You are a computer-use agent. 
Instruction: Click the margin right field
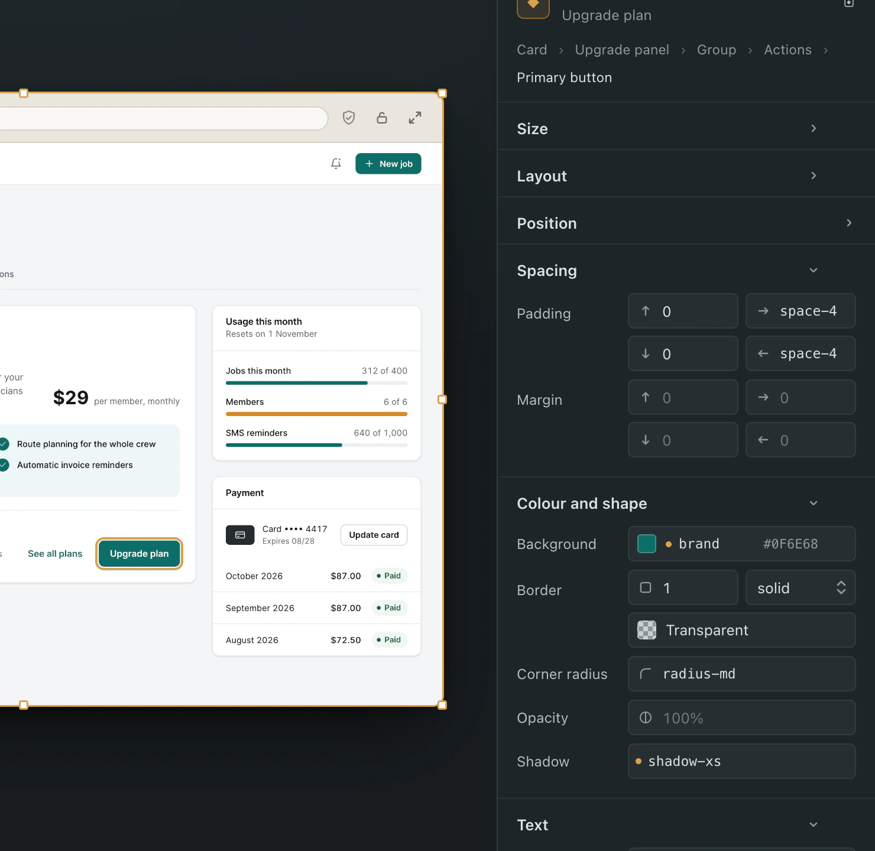click(x=801, y=397)
